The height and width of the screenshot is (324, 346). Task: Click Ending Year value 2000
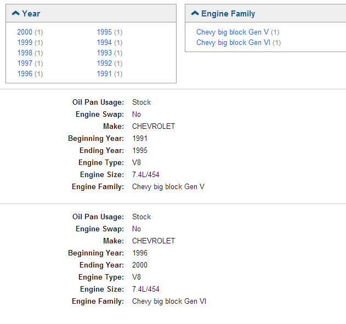(140, 265)
